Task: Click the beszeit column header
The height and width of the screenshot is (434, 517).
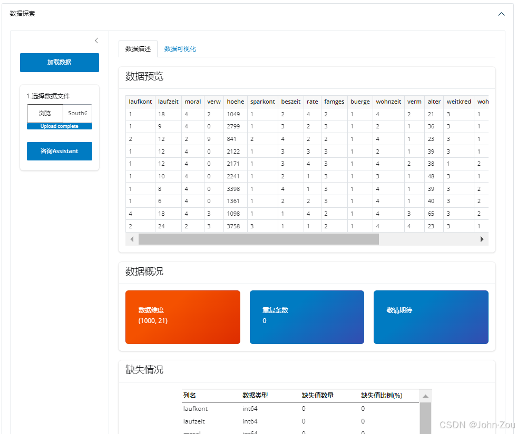Action: point(291,102)
